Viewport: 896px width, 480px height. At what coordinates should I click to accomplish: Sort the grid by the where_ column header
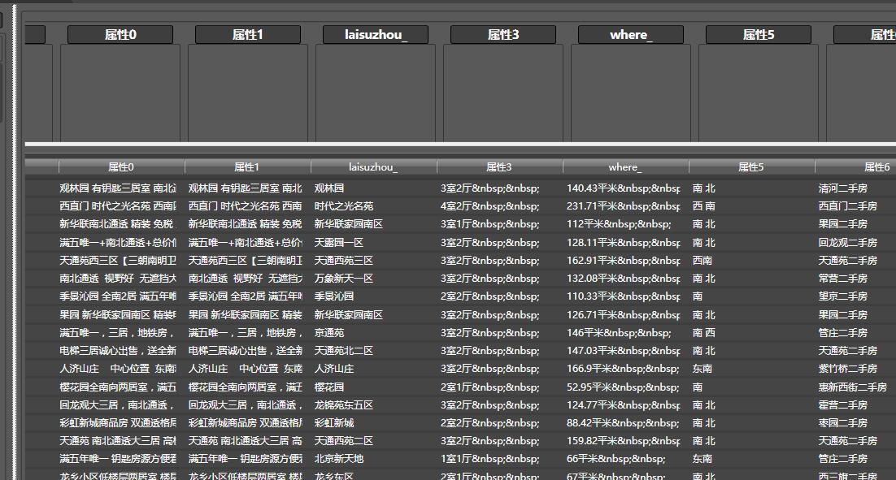click(x=624, y=165)
